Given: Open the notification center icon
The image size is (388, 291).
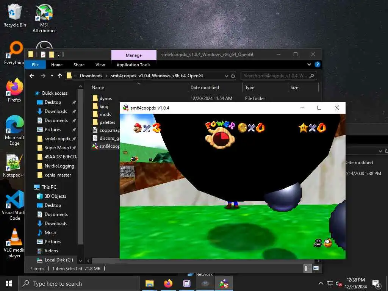Looking at the screenshot, I should tap(376, 284).
